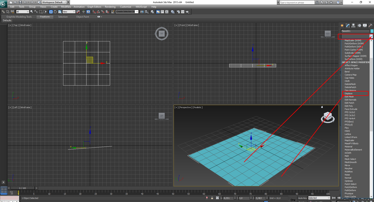Image resolution: width=374 pixels, height=202 pixels.
Task: Open the Top viewport [+] menu
Action: 10,25
